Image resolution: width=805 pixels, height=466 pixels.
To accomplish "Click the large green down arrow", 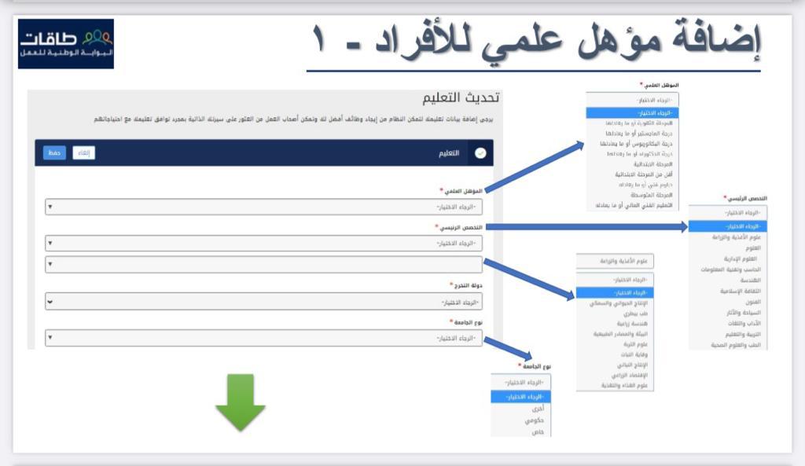I will 240,402.
